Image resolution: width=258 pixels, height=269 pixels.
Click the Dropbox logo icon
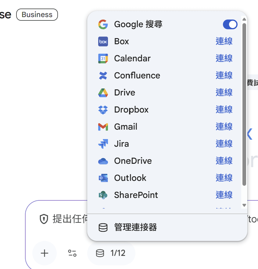point(103,110)
